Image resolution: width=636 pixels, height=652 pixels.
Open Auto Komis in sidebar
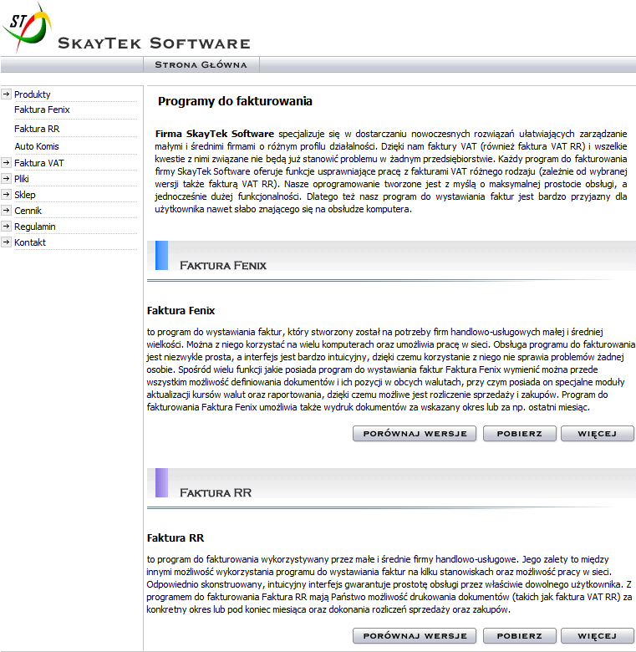pos(37,146)
